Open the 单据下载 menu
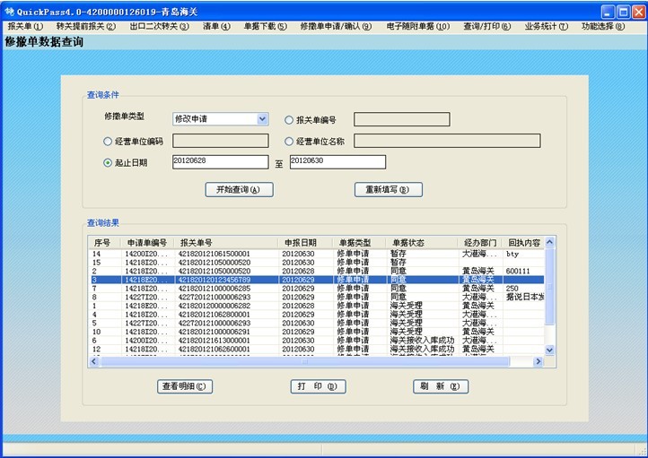 266,27
